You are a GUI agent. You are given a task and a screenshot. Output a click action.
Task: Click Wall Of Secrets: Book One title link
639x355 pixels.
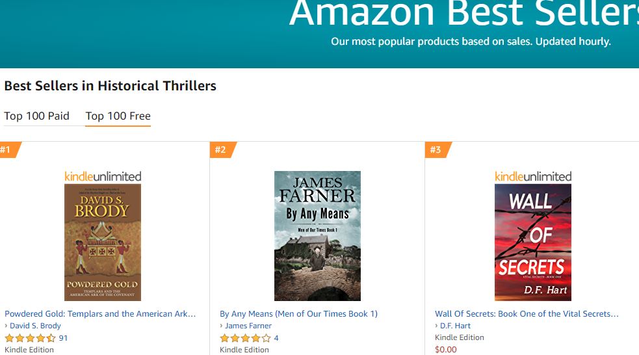point(527,313)
